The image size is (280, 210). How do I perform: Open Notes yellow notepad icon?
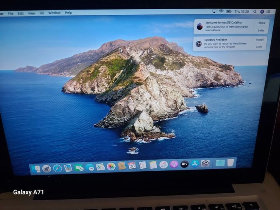click(153, 165)
